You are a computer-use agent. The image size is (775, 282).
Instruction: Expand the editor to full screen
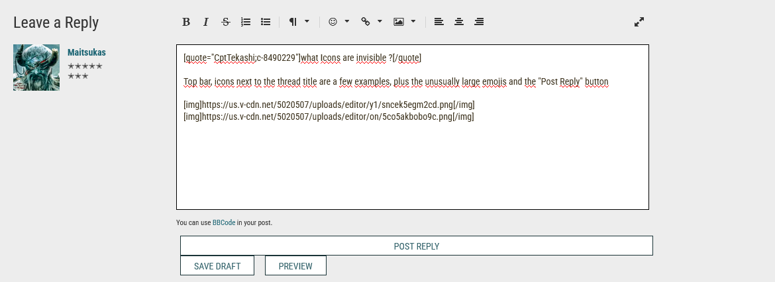pos(639,22)
